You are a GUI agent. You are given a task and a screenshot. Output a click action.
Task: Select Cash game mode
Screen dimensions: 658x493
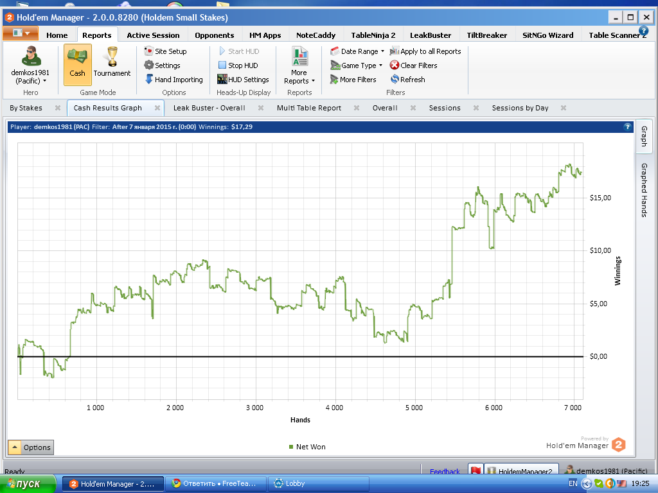[x=78, y=65]
